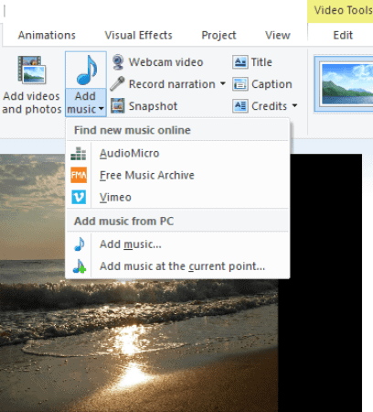Add a Caption via ribbon icon
The width and height of the screenshot is (373, 412).
click(240, 84)
